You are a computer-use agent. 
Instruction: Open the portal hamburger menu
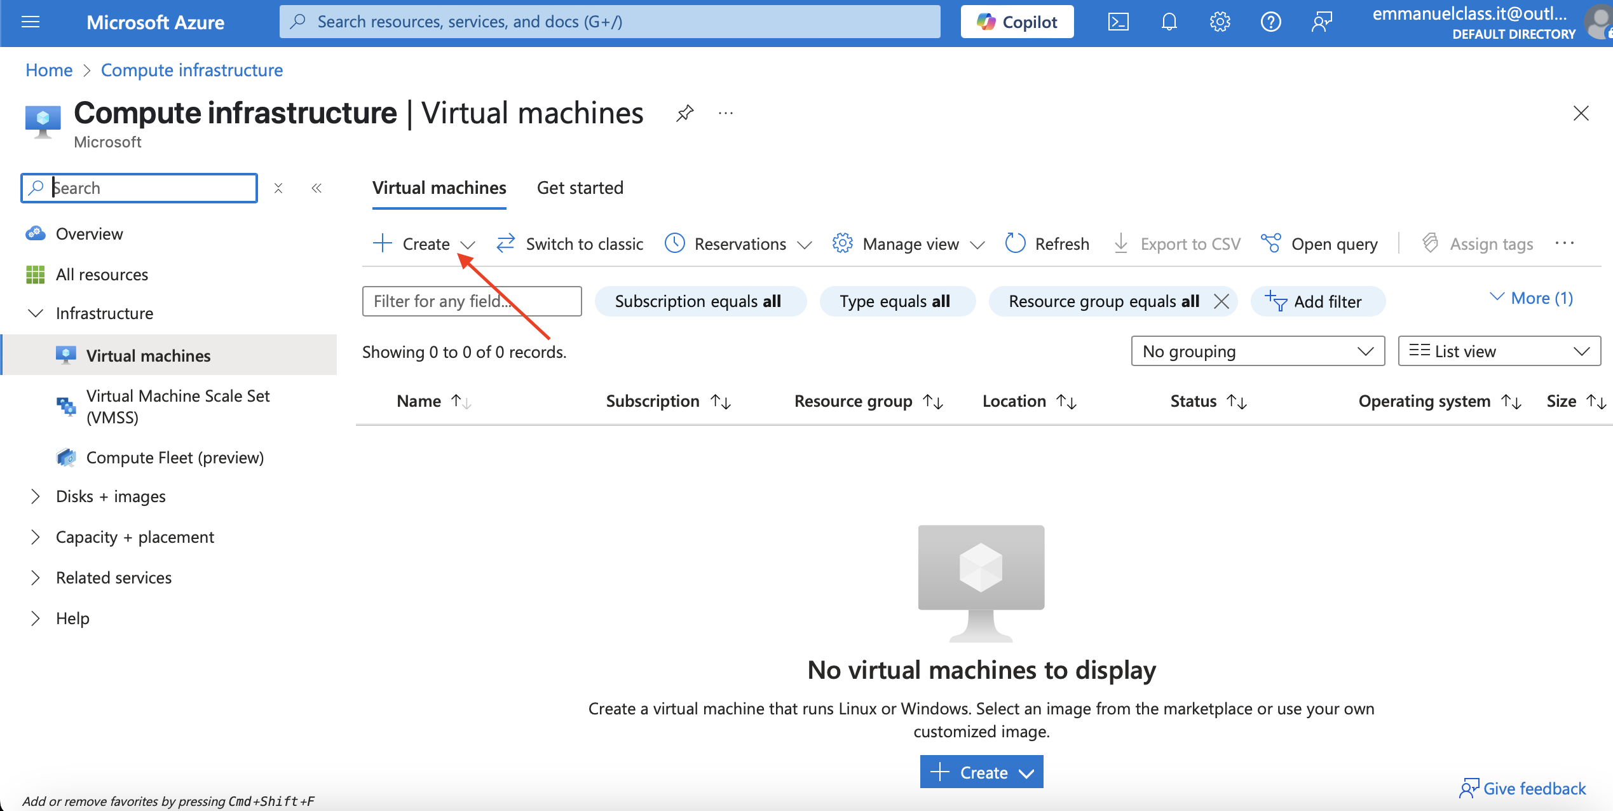pyautogui.click(x=31, y=22)
